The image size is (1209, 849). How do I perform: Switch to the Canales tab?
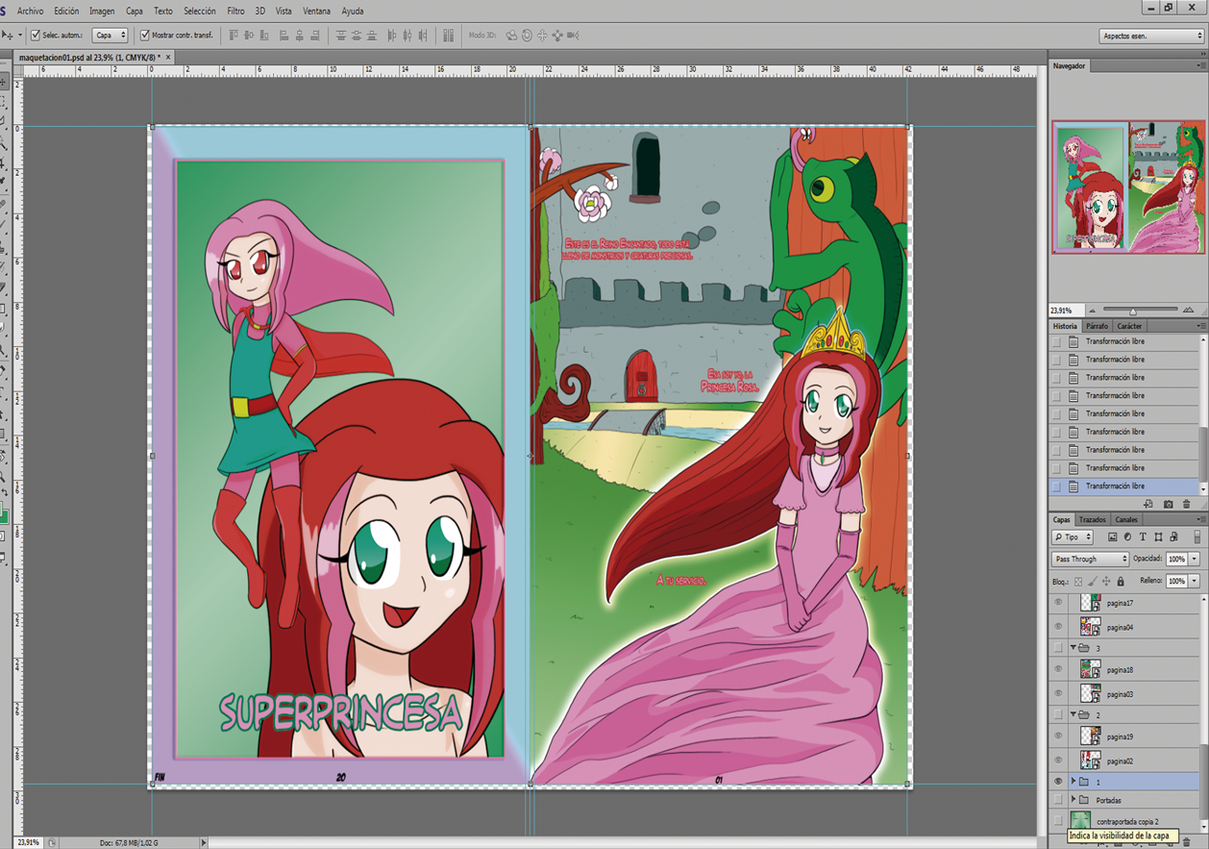click(1125, 519)
